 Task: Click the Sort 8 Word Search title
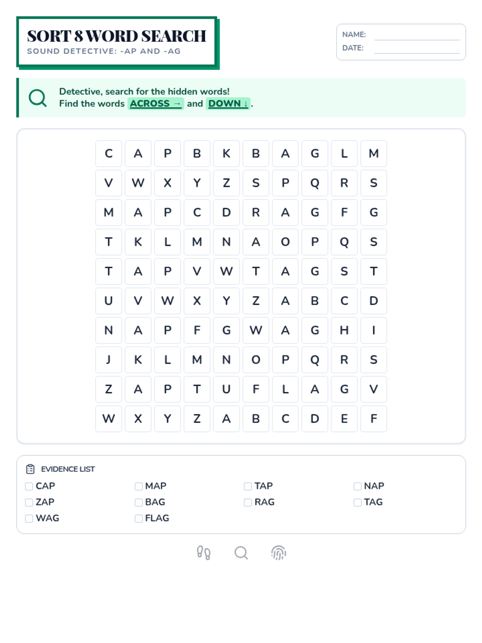[116, 36]
